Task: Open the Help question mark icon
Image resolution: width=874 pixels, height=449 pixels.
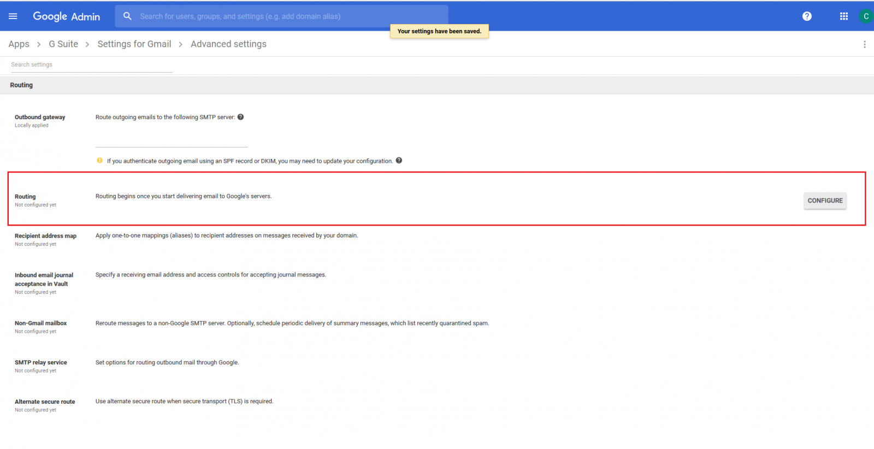Action: [807, 16]
